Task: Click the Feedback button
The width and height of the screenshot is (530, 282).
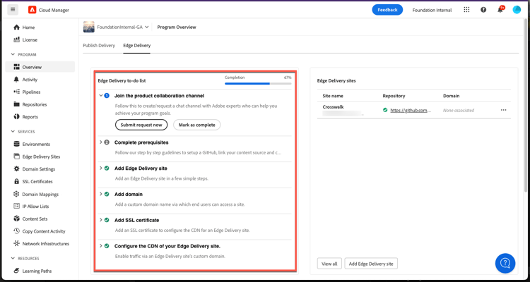Action: (x=387, y=10)
